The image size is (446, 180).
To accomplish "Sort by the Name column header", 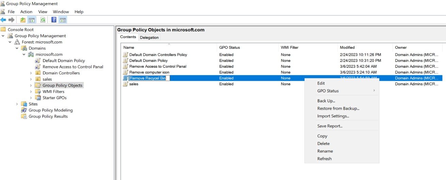I will coord(169,47).
